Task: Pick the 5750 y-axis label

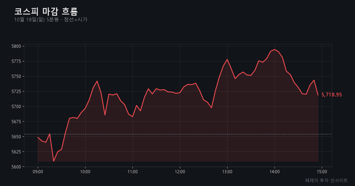Action: point(16,76)
